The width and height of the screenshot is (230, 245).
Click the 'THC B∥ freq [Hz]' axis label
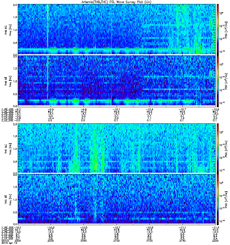8,199
